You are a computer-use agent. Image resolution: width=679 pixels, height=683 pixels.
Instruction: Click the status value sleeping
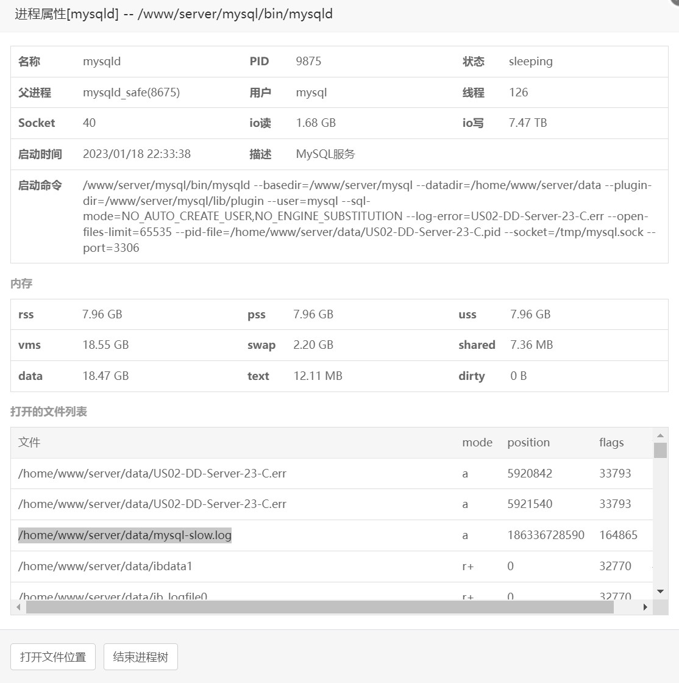point(530,62)
